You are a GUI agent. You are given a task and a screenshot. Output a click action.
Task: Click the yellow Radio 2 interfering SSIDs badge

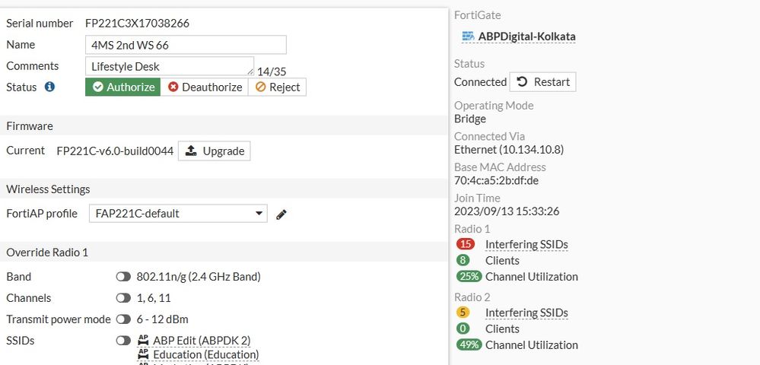[x=463, y=313]
